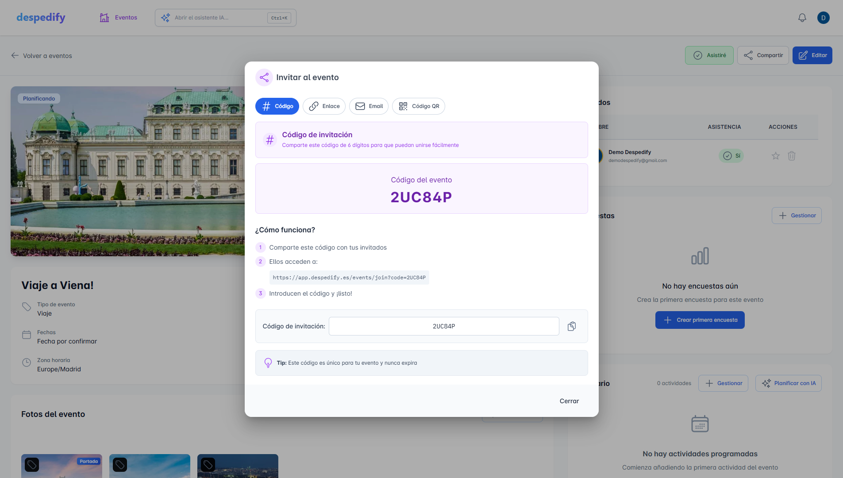Screen dimensions: 843x478
Task: Mark Demo Despedify as favorite star
Action: tap(776, 156)
